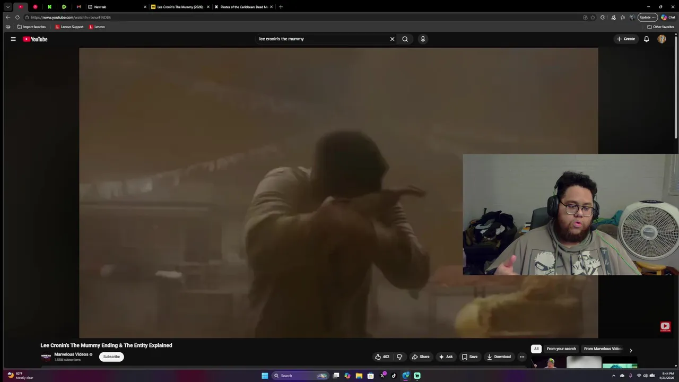The width and height of the screenshot is (679, 382).
Task: Select the From Marvelous Videos chip
Action: pyautogui.click(x=603, y=349)
